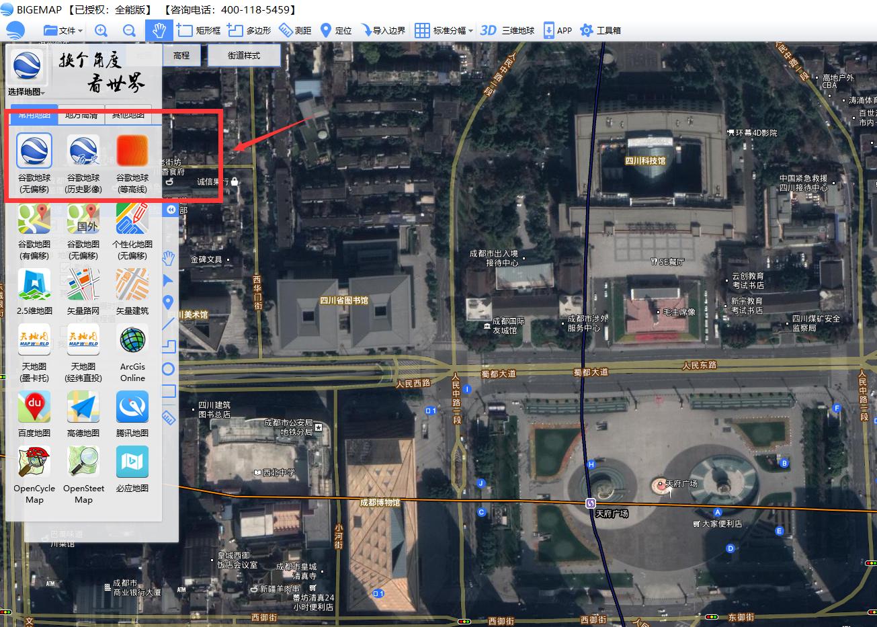This screenshot has width=877, height=627.
Task: Expand the 选择地图 map selector
Action: (x=26, y=92)
